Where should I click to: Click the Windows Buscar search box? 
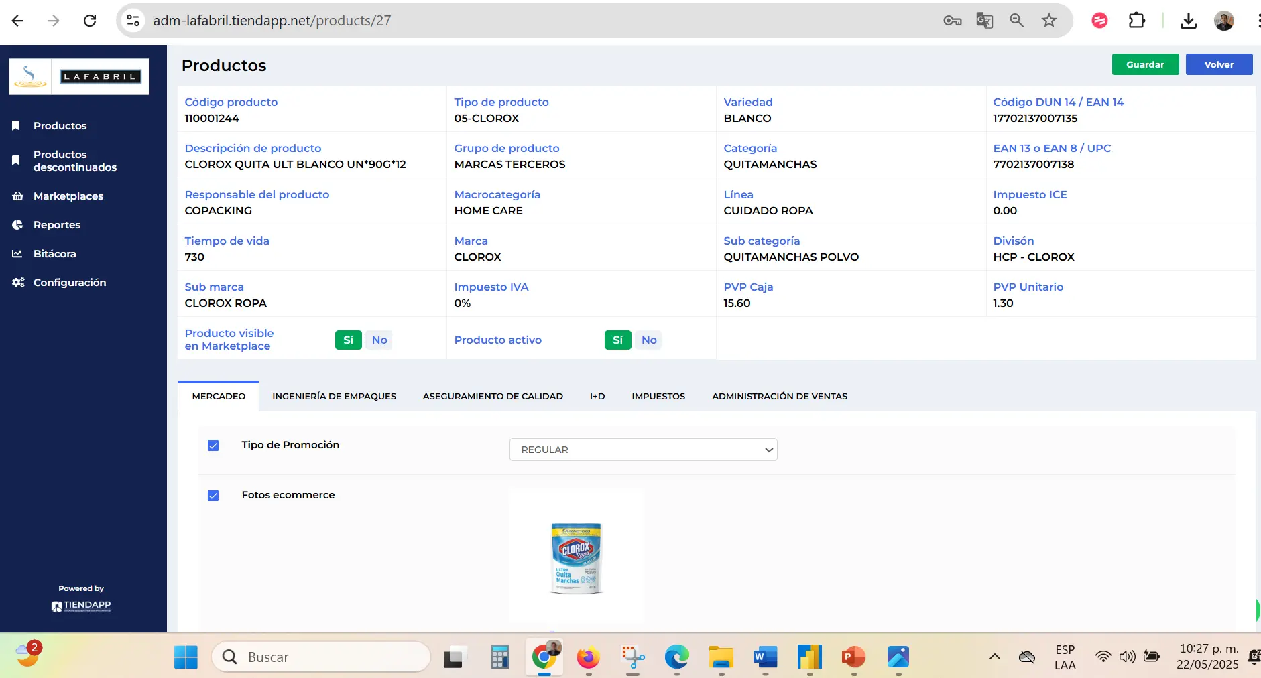[321, 657]
